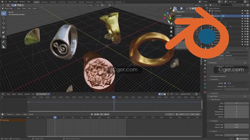Open the graph editor Channel menu
The image size is (250, 140).
(27, 94)
